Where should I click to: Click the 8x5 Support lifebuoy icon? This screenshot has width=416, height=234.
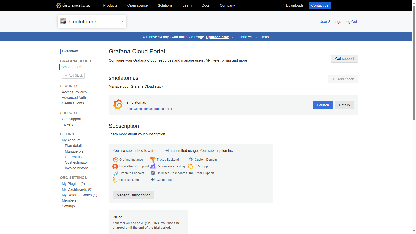coord(191,166)
